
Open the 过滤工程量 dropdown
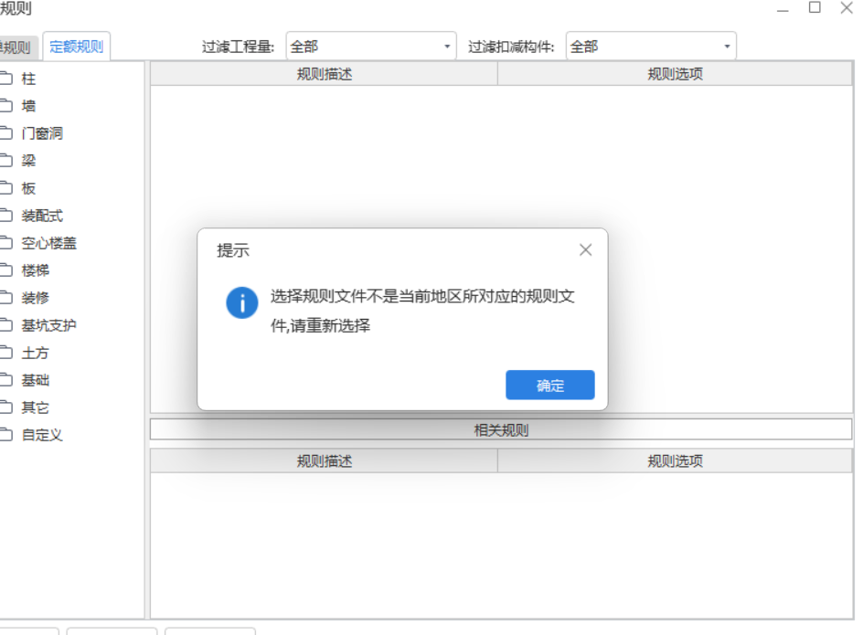pos(370,46)
